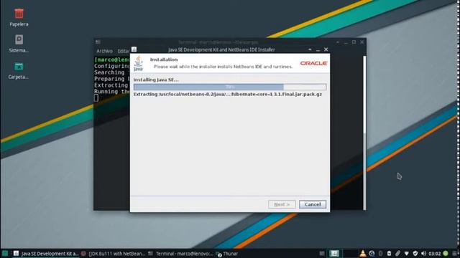Click the show desktop icon near pager
The image size is (460, 258).
tap(322, 253)
